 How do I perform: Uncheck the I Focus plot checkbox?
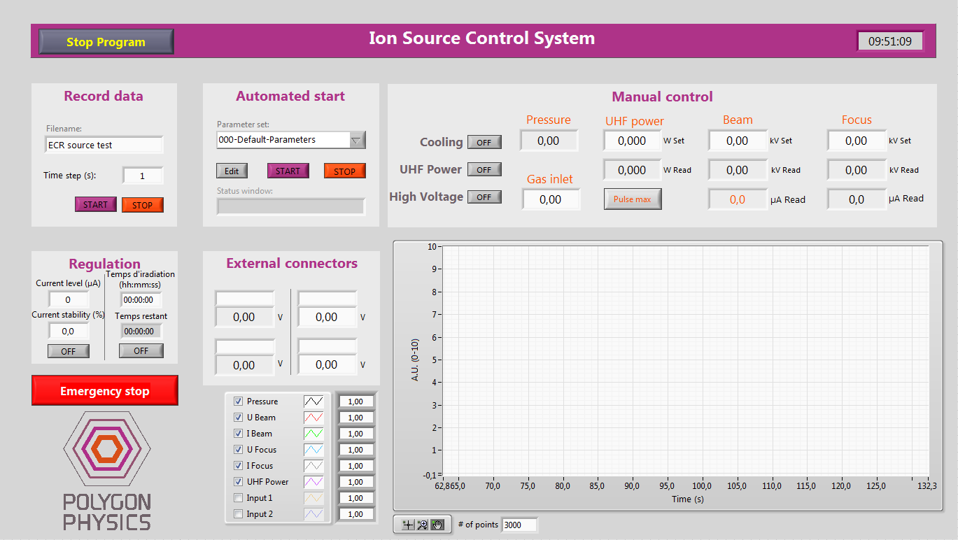pos(238,466)
